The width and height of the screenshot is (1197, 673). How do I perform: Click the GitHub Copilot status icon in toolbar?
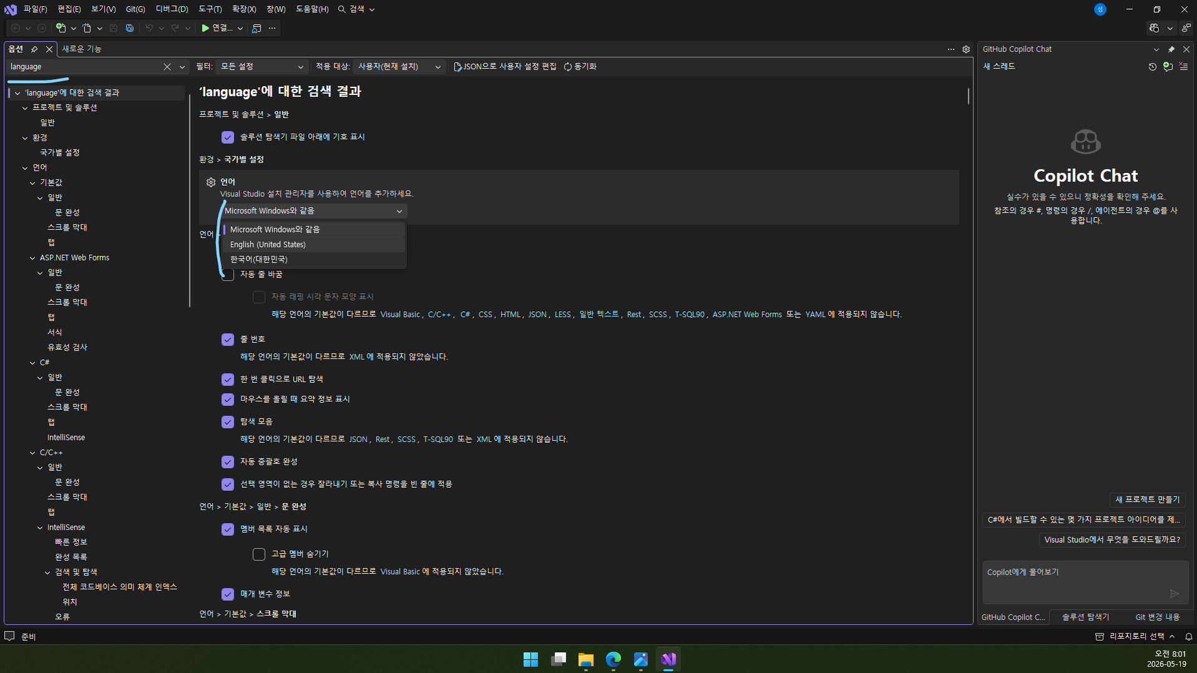(1155, 28)
